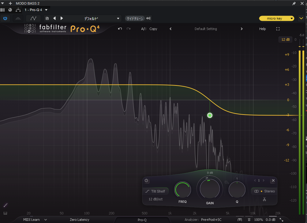
Task: Click the Tilt Shelf filter shape button
Action: click(x=156, y=191)
